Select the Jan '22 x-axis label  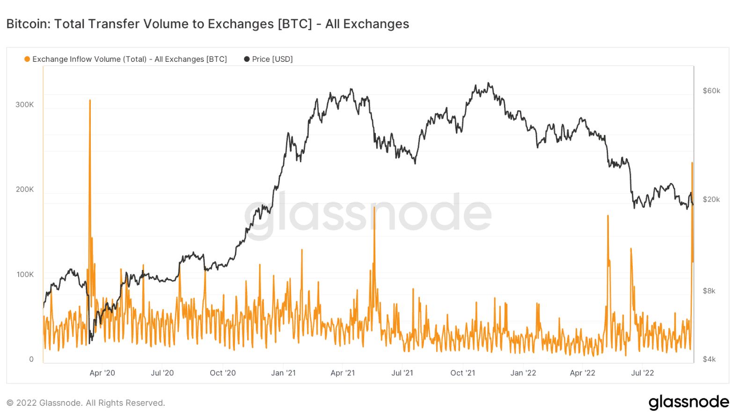click(523, 373)
